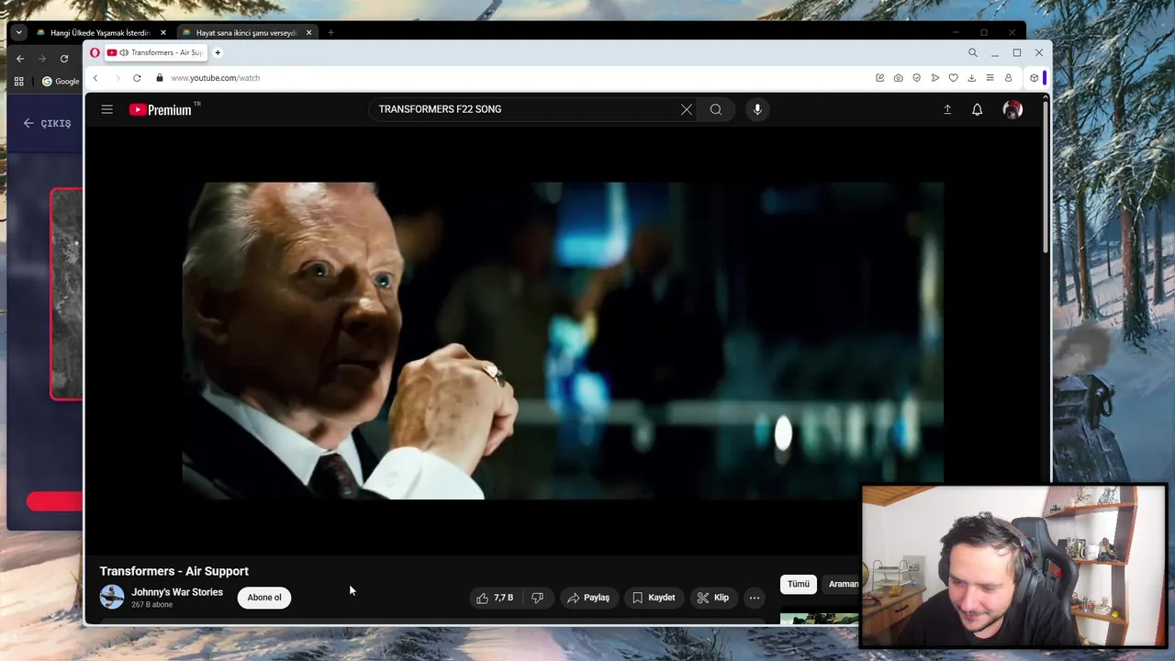The image size is (1175, 661).
Task: Like the video showing 7,7 B
Action: (494, 598)
